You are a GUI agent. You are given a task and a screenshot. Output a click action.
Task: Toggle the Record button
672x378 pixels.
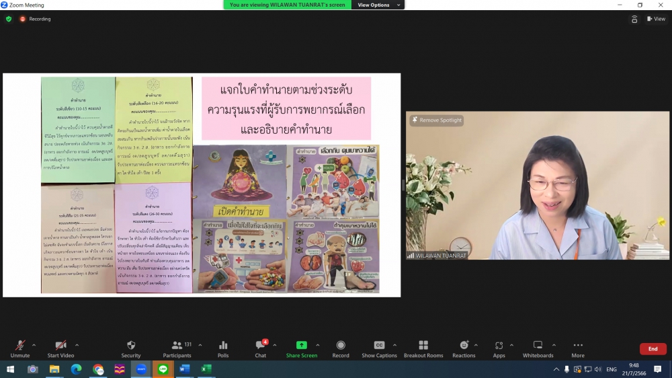341,347
